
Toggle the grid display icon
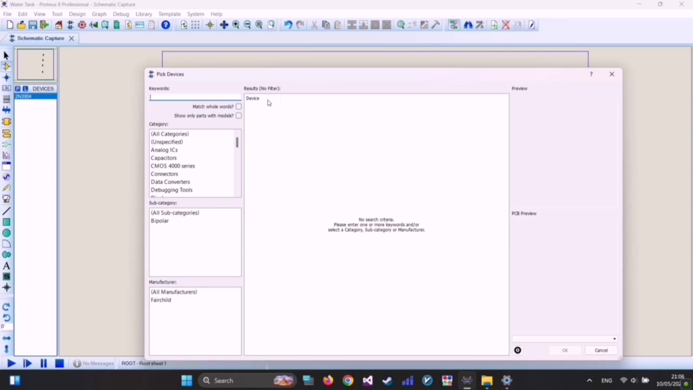pos(195,25)
